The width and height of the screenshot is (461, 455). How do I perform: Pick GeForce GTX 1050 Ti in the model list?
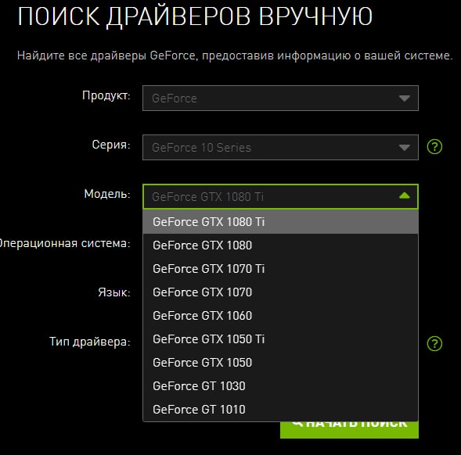[280, 339]
